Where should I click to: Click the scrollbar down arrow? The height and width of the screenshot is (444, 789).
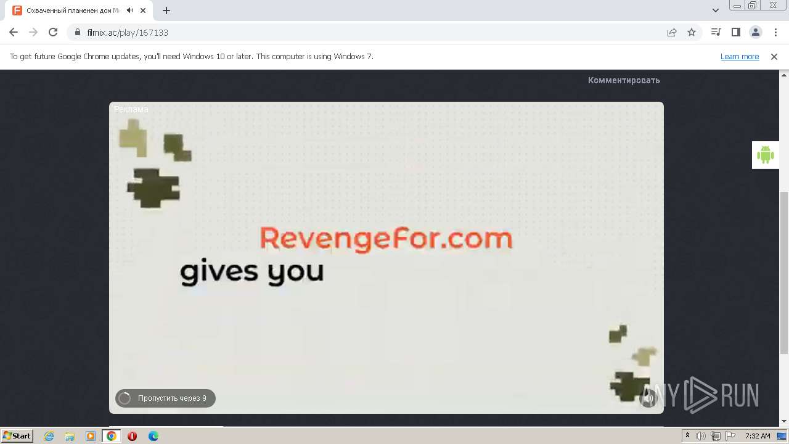784,421
